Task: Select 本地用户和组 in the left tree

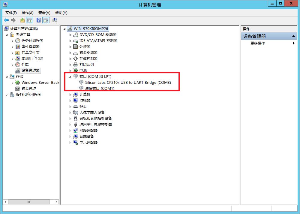Action: point(32,59)
